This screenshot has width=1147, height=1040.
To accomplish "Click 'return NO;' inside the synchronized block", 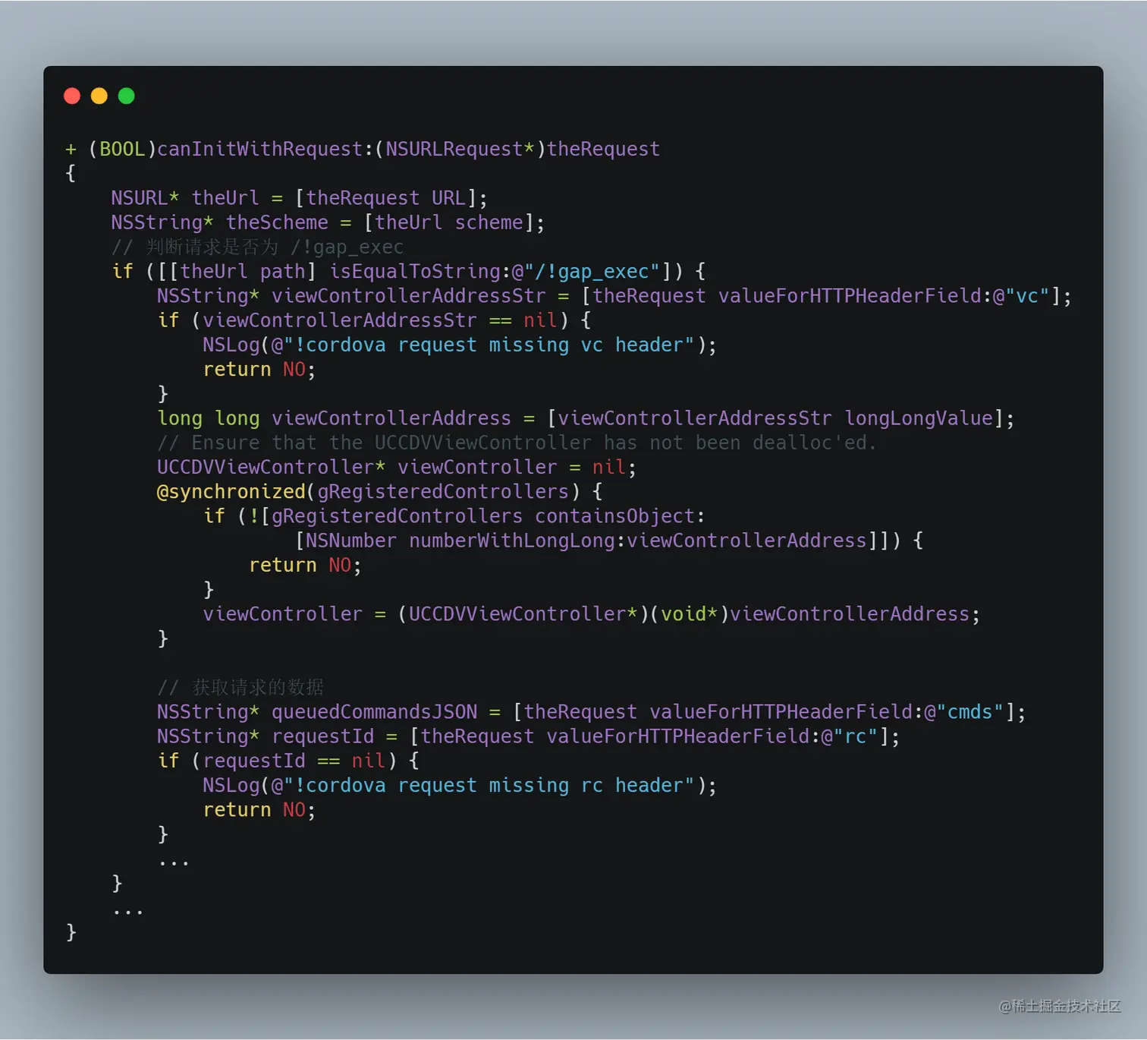I will click(305, 566).
